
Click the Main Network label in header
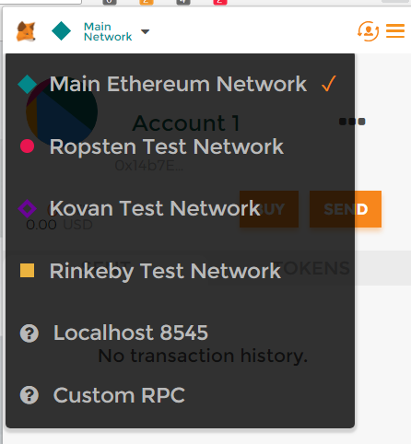coord(108,31)
